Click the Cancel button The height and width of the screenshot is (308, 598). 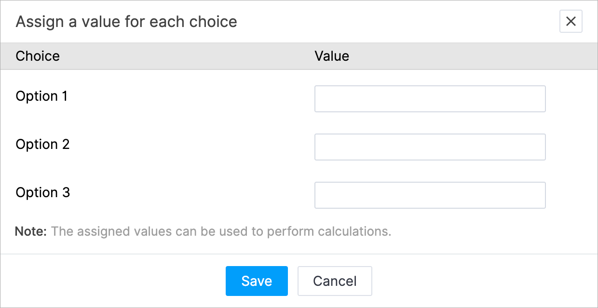pyautogui.click(x=335, y=281)
